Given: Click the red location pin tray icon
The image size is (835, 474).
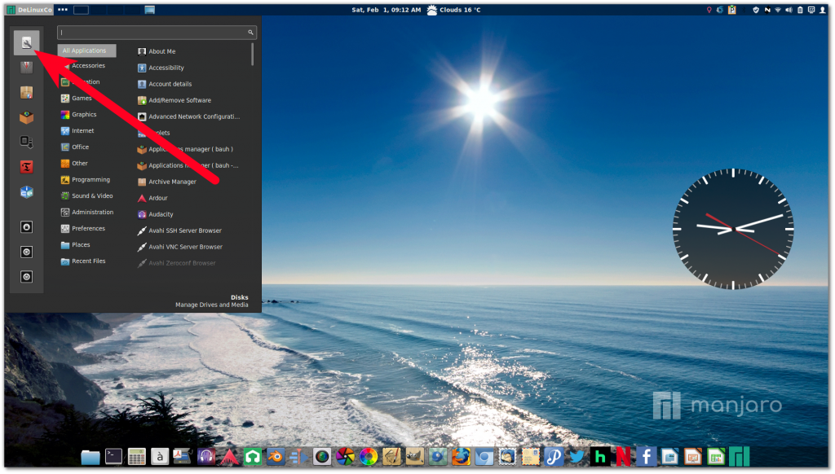Looking at the screenshot, I should 709,10.
